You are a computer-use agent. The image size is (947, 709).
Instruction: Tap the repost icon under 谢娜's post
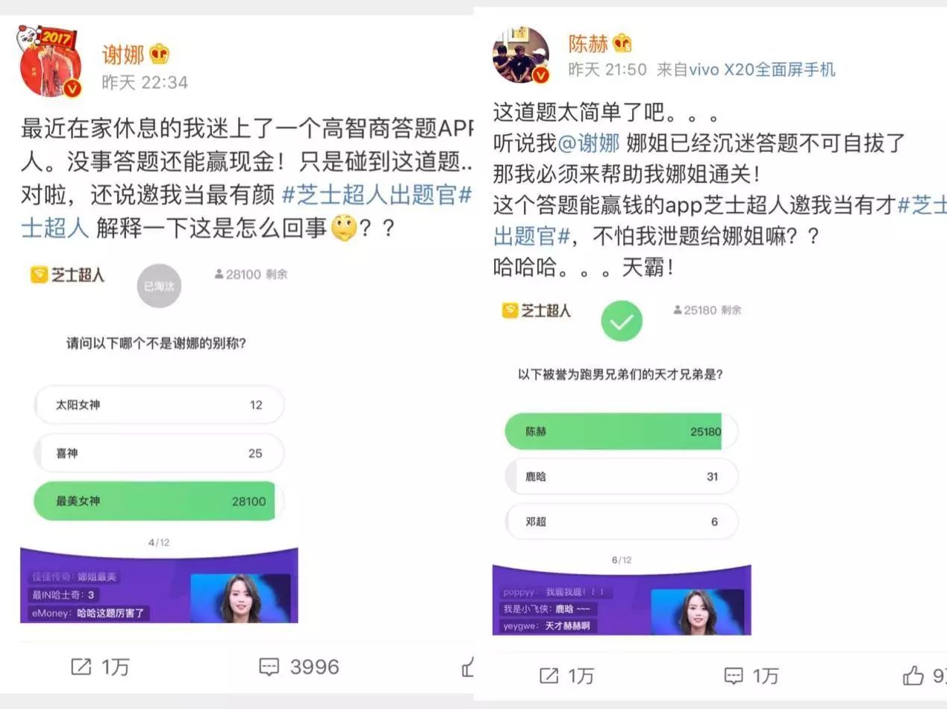pos(81,666)
